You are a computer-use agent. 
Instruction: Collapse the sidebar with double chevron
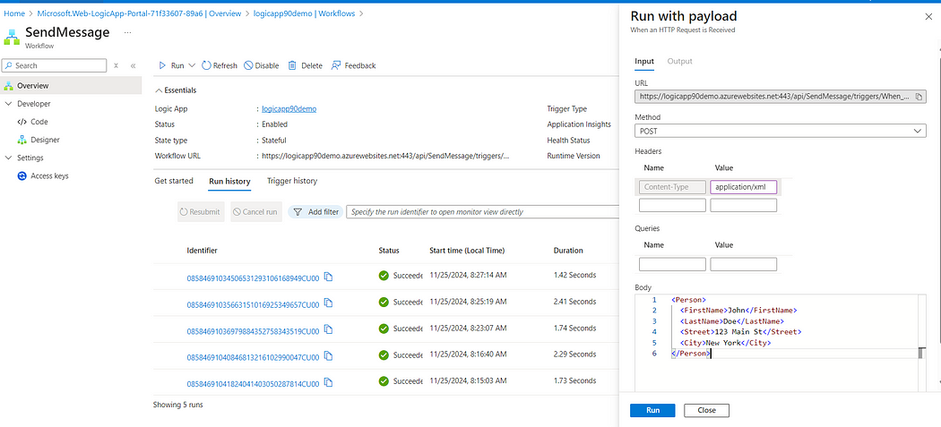click(x=134, y=66)
